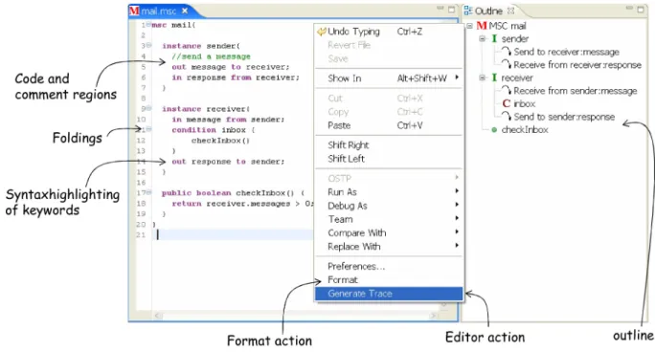This screenshot has height=352, width=655.
Task: Open the Compare With submenu
Action: 389,233
